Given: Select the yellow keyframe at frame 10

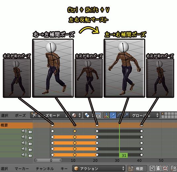Looking at the screenshot, I should coord(75,131).
